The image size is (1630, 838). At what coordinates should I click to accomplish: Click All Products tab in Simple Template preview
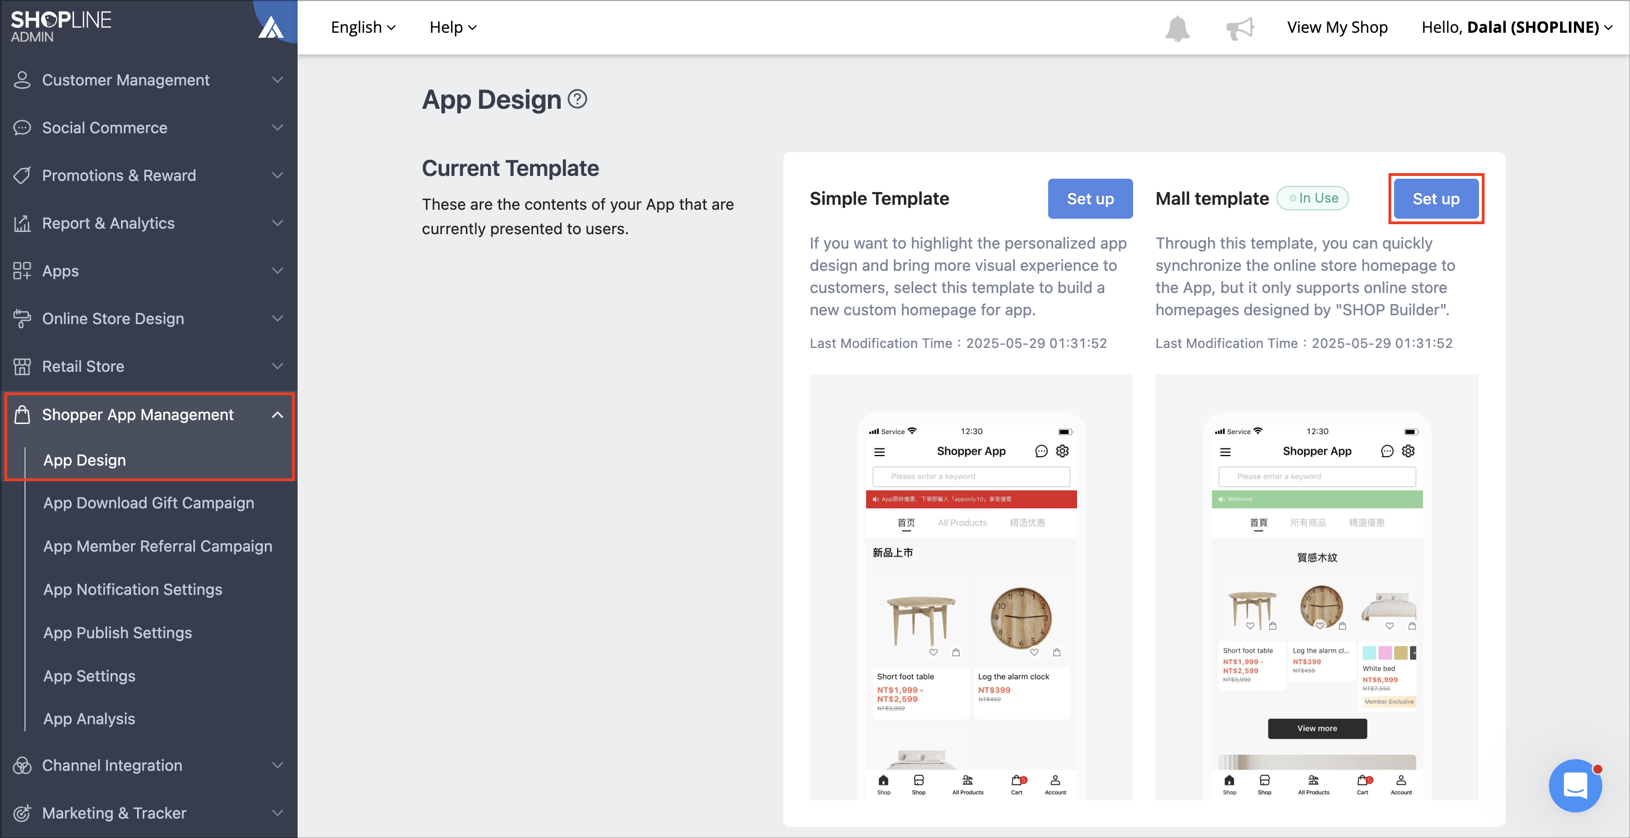pos(962,522)
